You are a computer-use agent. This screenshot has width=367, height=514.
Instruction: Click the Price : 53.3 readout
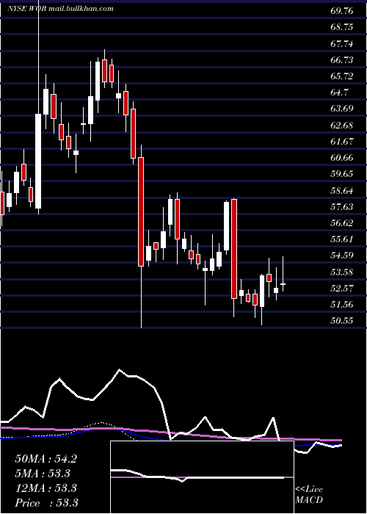click(x=46, y=503)
